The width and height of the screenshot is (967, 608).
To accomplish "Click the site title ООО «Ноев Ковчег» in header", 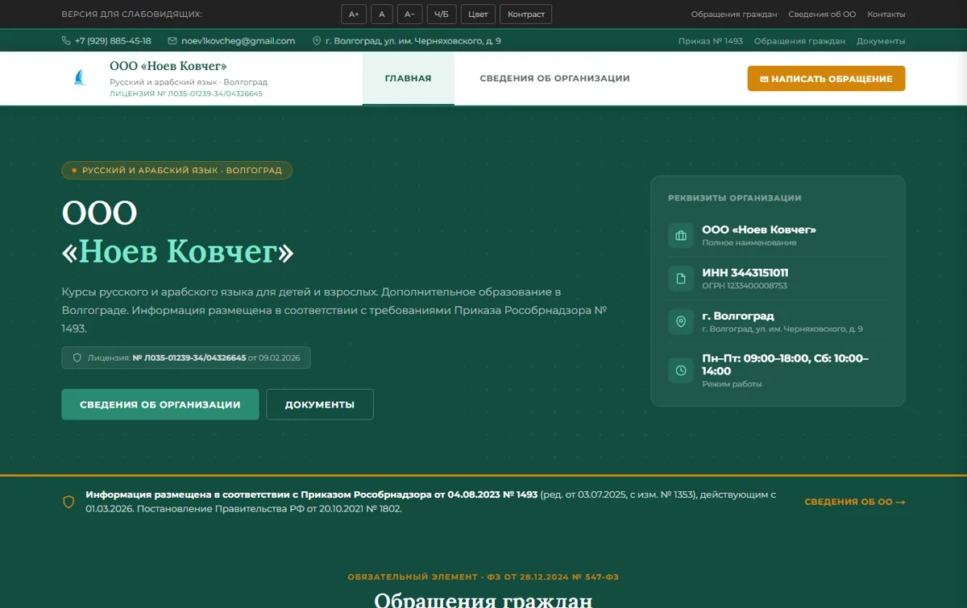I will (x=168, y=66).
